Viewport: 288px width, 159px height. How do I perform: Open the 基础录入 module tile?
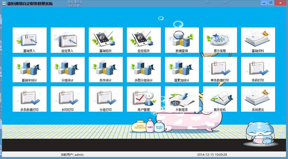point(30,40)
